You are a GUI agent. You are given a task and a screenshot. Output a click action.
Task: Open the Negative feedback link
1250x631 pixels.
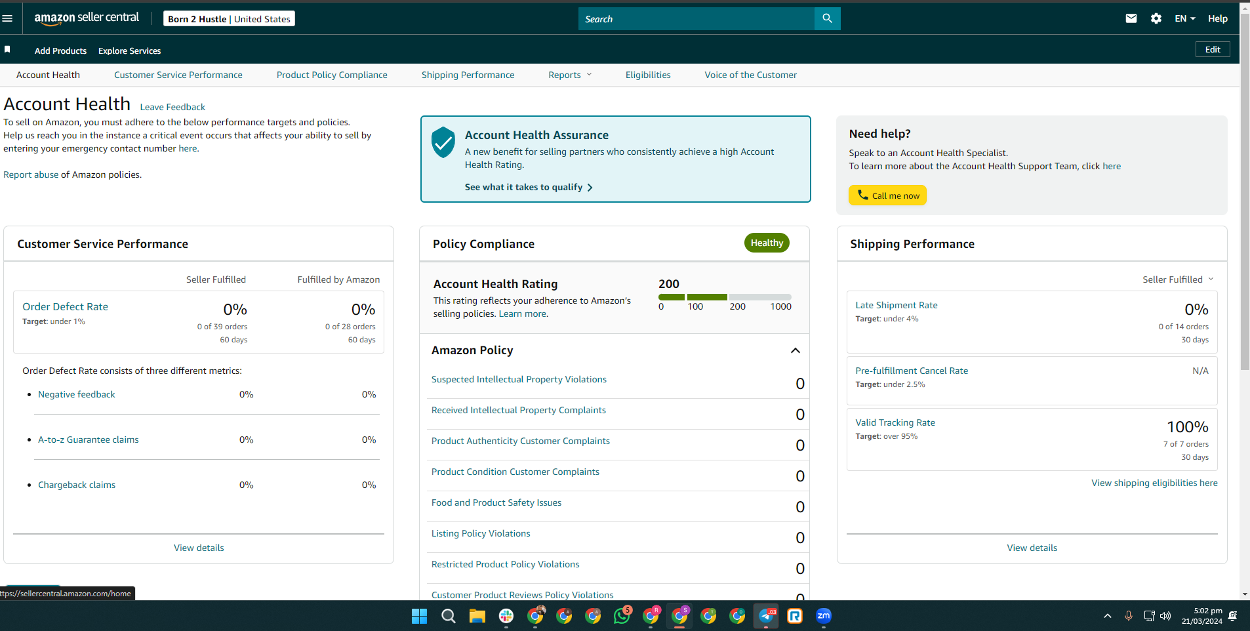[77, 394]
